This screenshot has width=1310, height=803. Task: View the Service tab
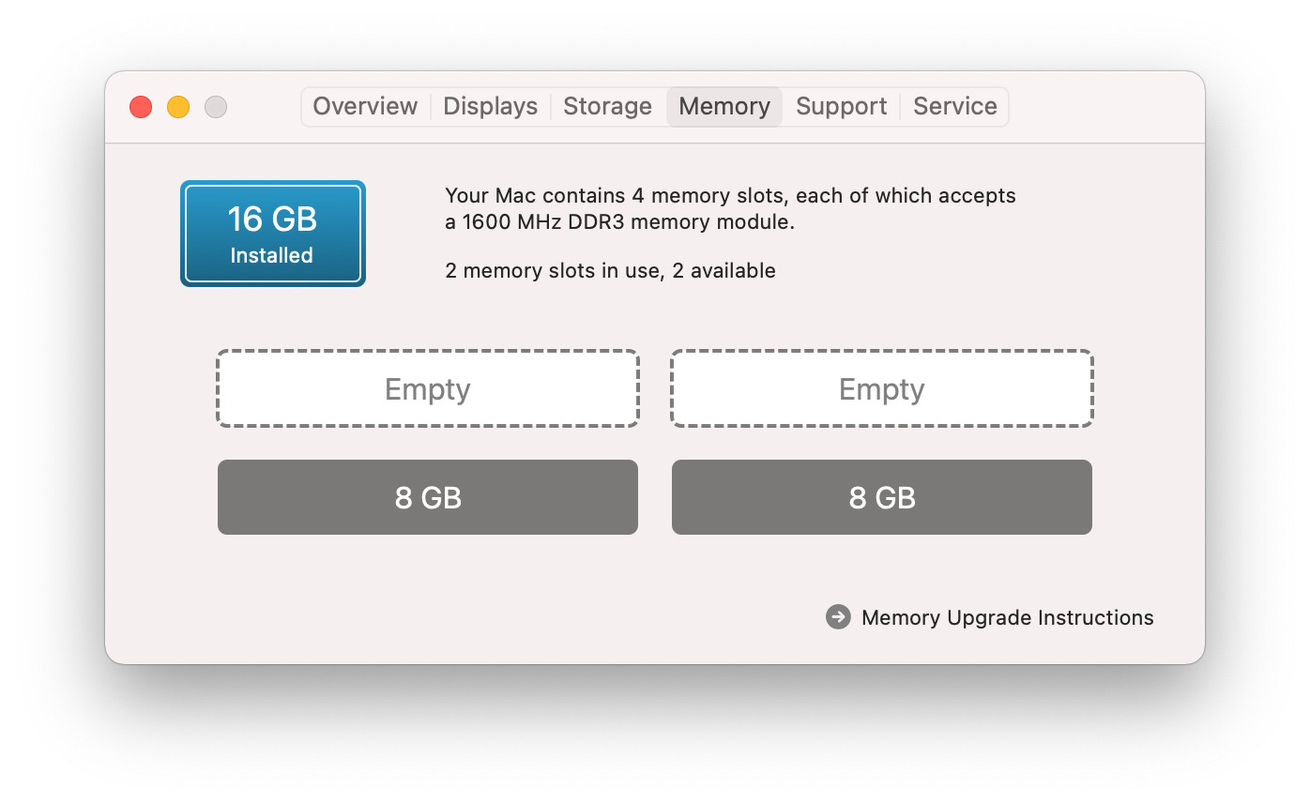click(954, 107)
